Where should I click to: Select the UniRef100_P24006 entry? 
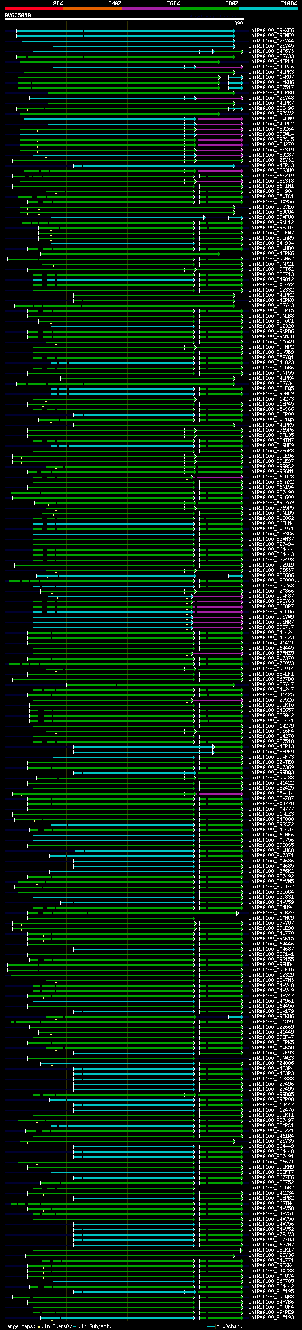click(271, 1063)
